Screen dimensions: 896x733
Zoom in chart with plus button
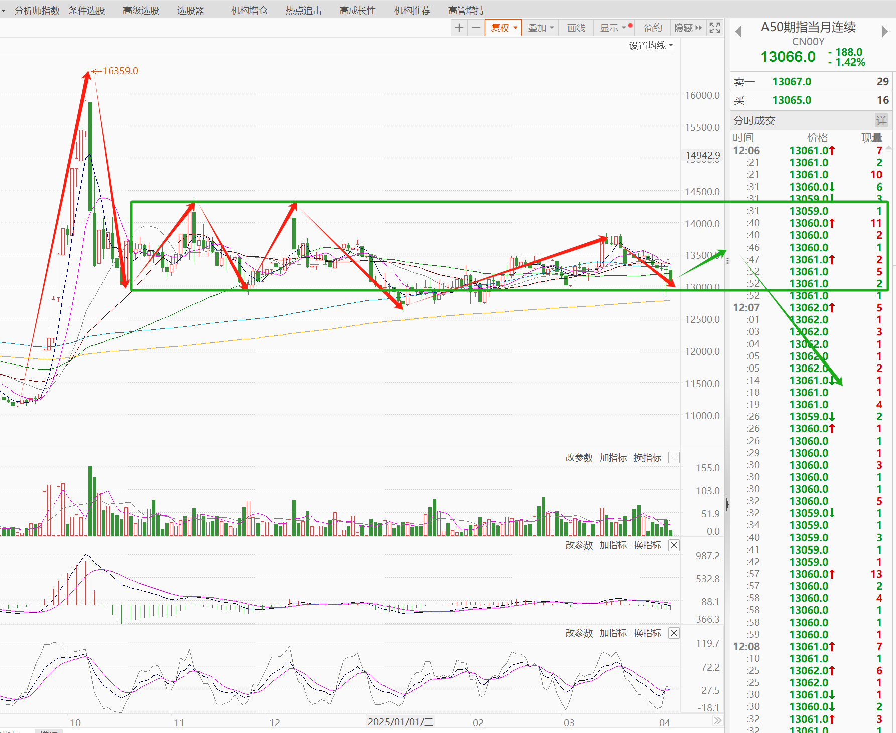pyautogui.click(x=459, y=28)
